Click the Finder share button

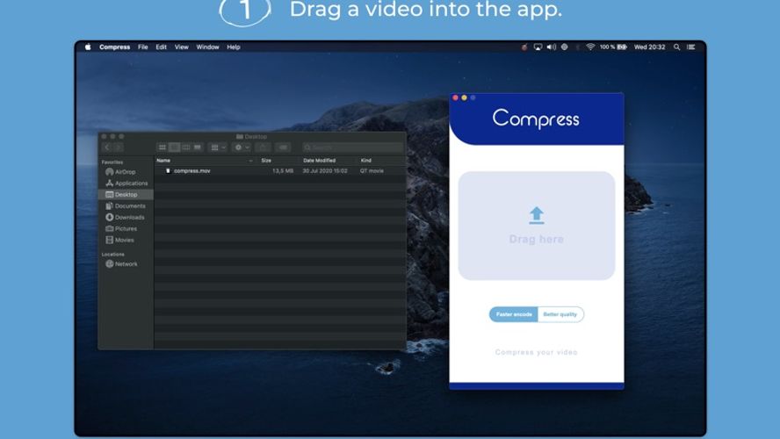coord(263,148)
